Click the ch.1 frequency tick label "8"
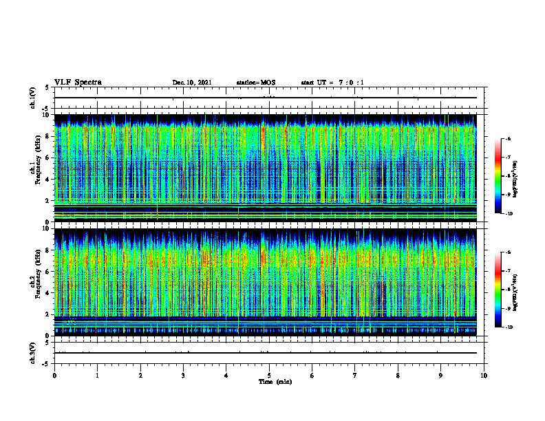This screenshot has width=545, height=421. 47,136
